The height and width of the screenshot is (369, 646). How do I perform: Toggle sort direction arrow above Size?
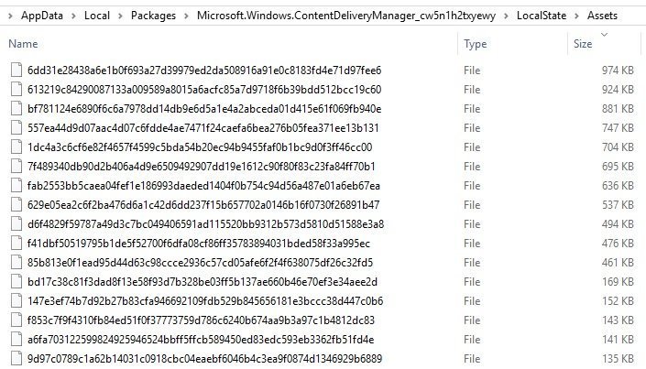604,35
